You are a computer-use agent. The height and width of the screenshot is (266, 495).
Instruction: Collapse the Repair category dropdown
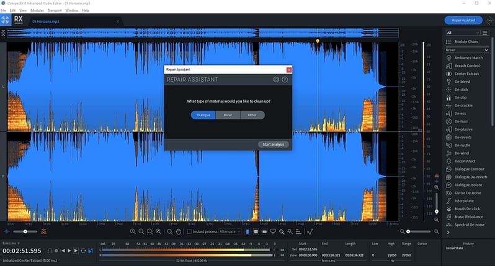pos(467,50)
